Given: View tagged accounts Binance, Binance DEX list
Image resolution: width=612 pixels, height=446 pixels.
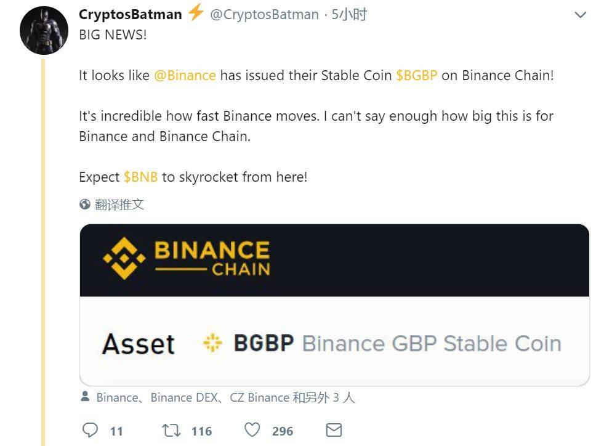Looking at the screenshot, I should click(225, 397).
